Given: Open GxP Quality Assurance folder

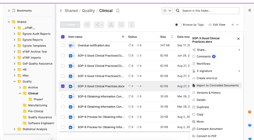Looking at the screenshot, I should tap(37, 64).
